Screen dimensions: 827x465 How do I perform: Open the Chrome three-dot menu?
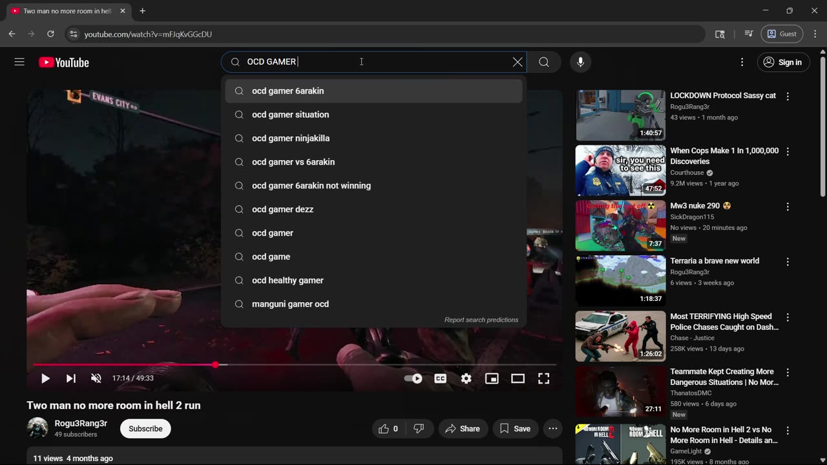click(814, 34)
